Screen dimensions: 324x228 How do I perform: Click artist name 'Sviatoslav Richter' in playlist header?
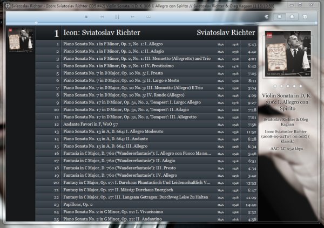pyautogui.click(x=226, y=32)
